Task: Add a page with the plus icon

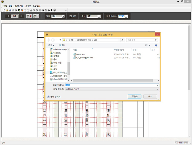Action: 29,16
